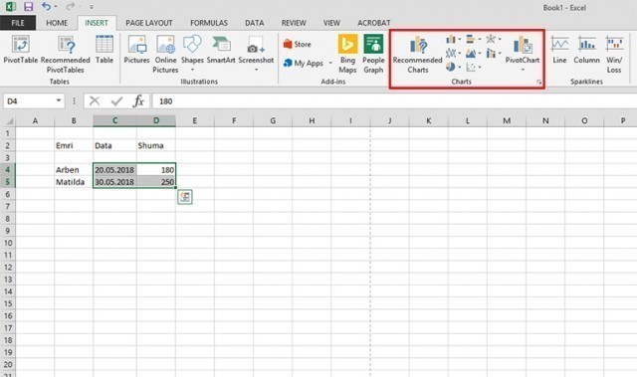Open the Shapes gallery
Viewport: 637px width, 377px height.
tap(192, 53)
